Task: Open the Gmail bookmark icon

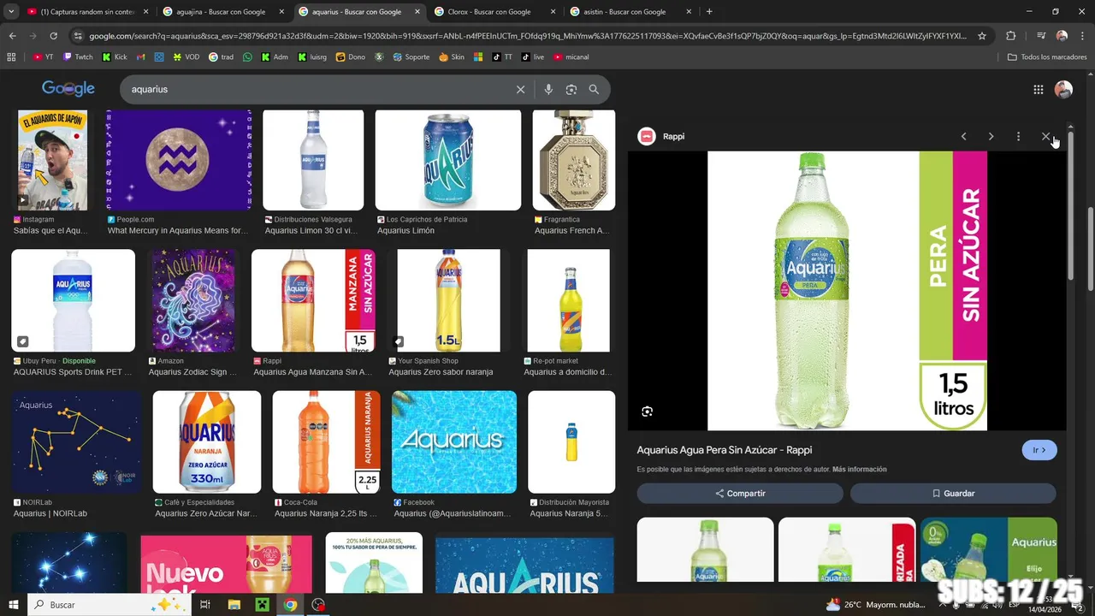Action: (140, 57)
